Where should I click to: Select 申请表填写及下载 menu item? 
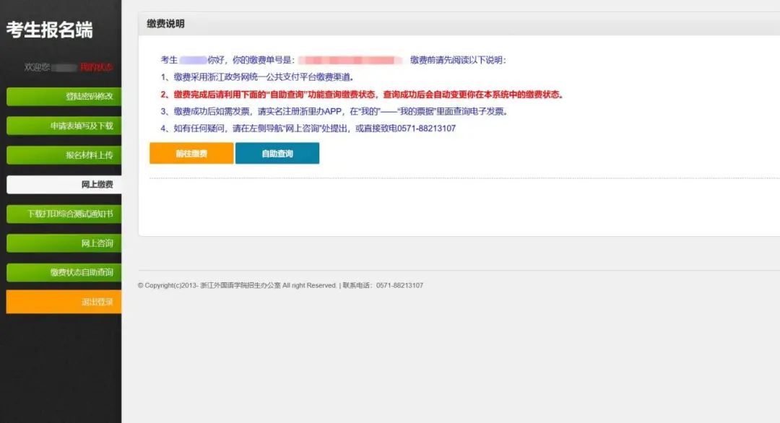click(64, 126)
